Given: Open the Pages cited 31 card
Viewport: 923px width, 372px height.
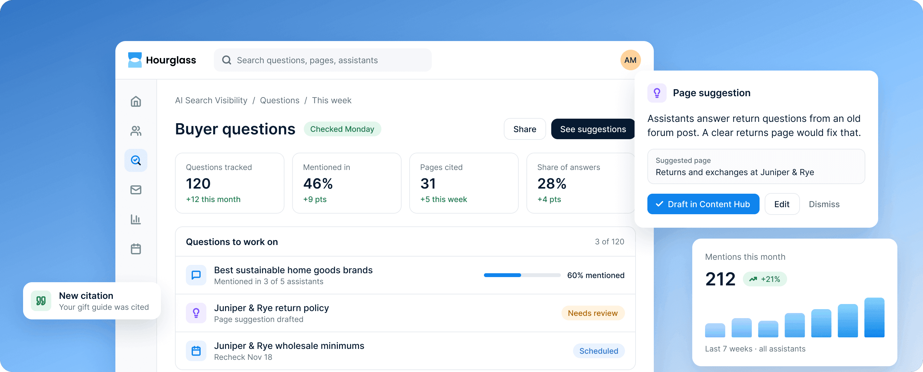Looking at the screenshot, I should pyautogui.click(x=464, y=183).
